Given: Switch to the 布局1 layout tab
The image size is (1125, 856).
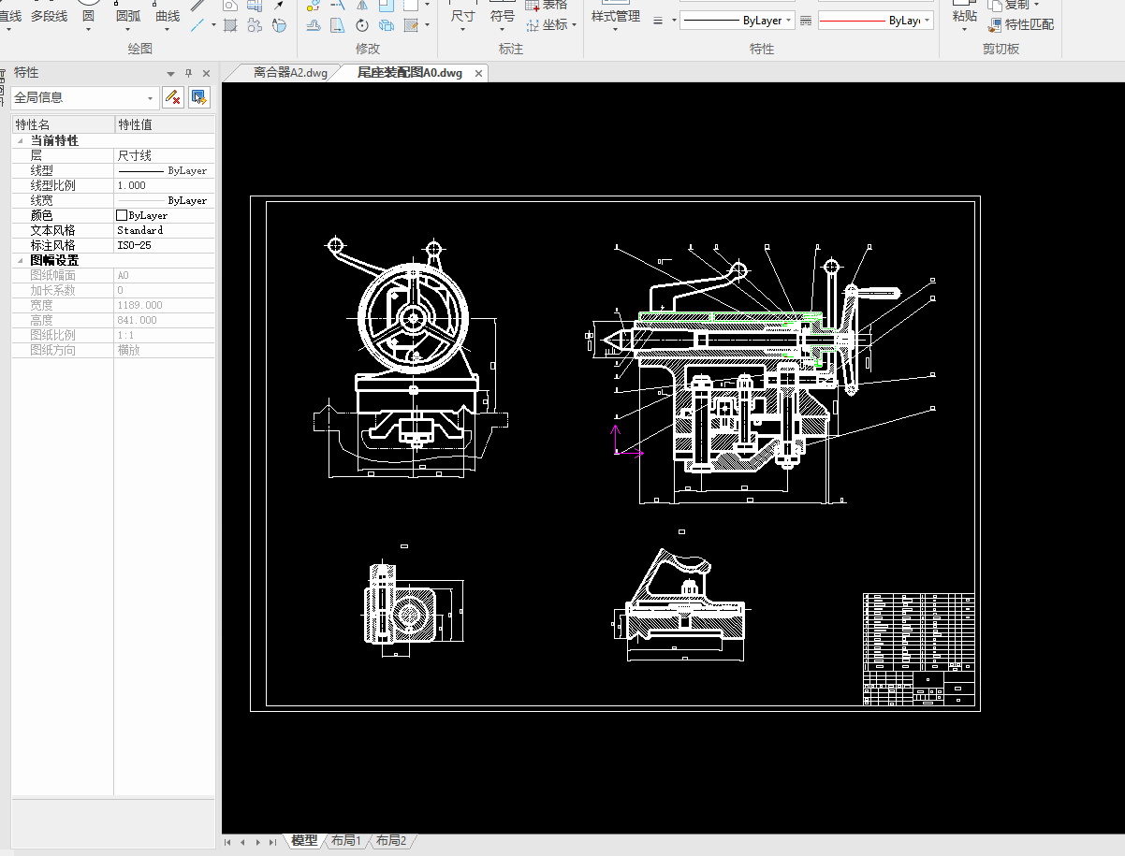Looking at the screenshot, I should tap(345, 841).
